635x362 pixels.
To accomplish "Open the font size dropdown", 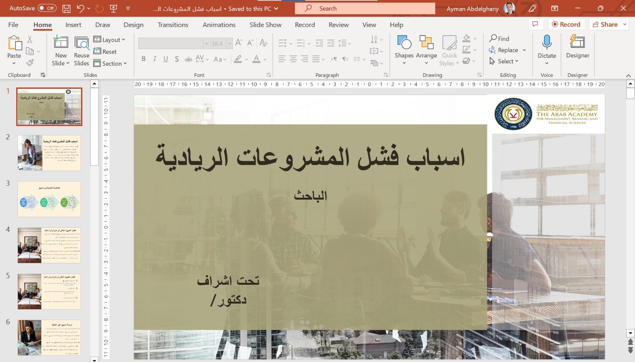I will point(230,43).
